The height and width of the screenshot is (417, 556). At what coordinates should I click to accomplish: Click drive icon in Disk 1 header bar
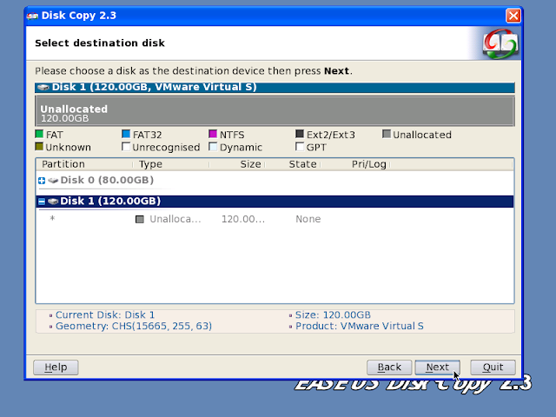point(43,87)
